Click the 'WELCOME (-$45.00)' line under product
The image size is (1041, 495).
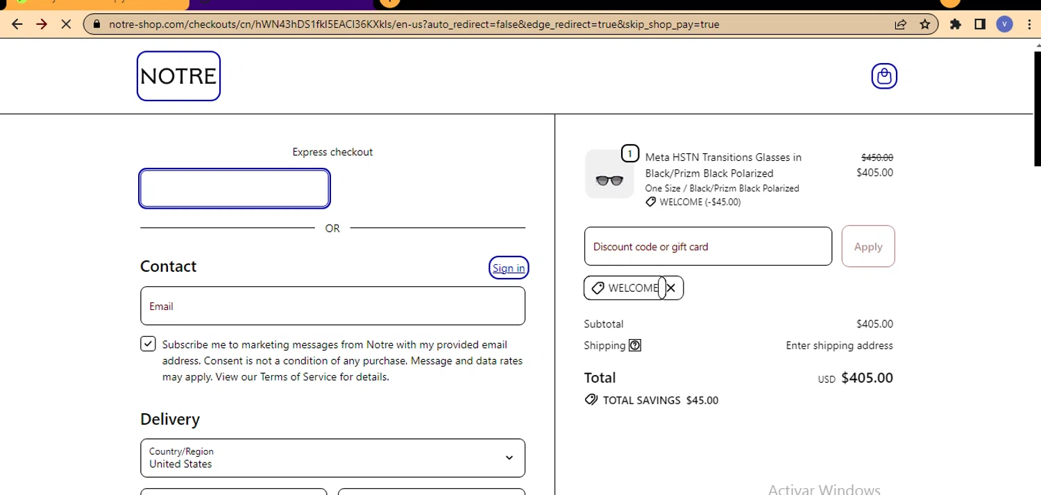click(700, 202)
